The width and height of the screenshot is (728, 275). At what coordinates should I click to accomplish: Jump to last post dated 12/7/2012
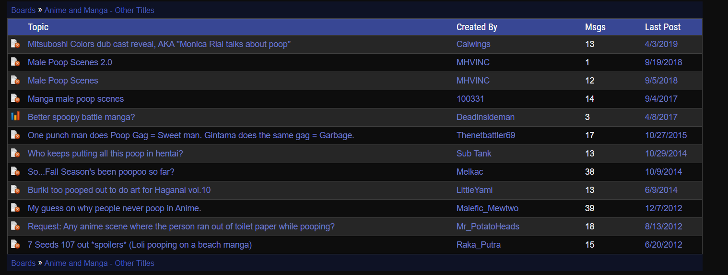coord(663,208)
